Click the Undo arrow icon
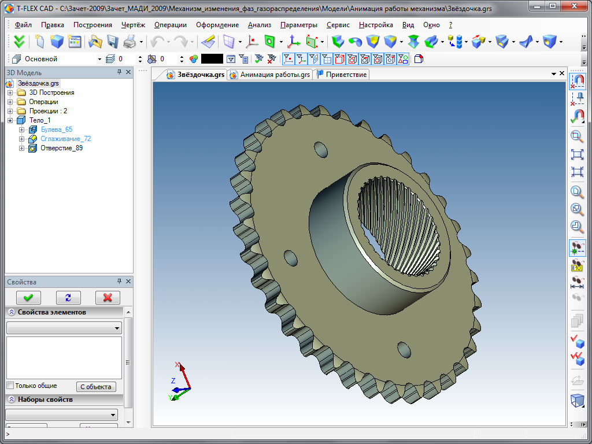Screen dimensions: 592x444 pos(157,42)
